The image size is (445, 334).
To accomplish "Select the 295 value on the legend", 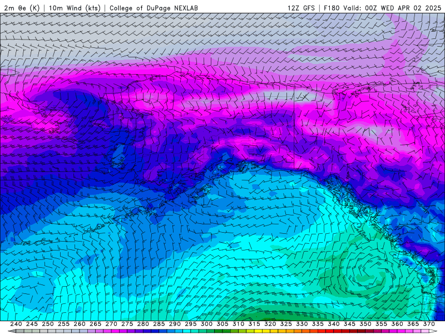I will tap(191, 324).
